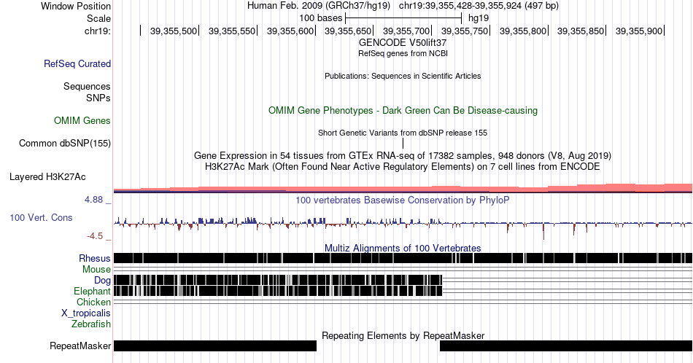Screen dimensions: 693x363
Task: Click the dbSNP variant tick mark
Action: (x=403, y=143)
